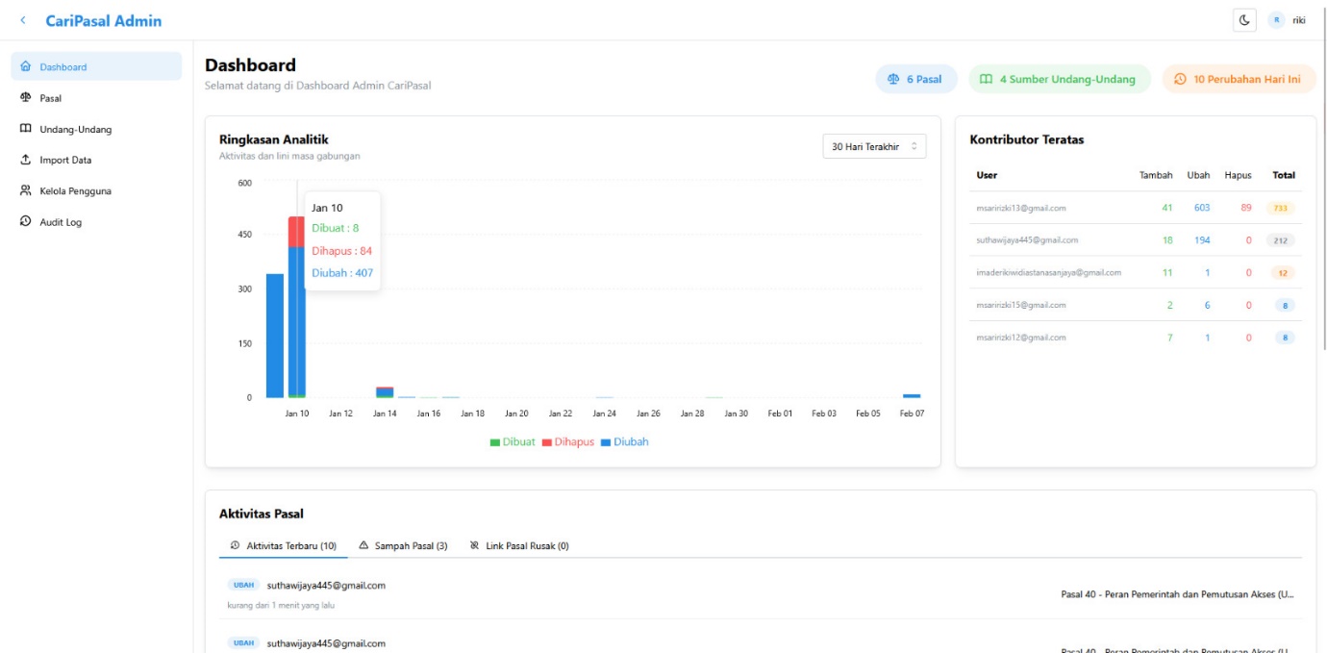Switch to Aktivitas Terbaru (10) tab
The height and width of the screenshot is (653, 1327).
point(284,545)
